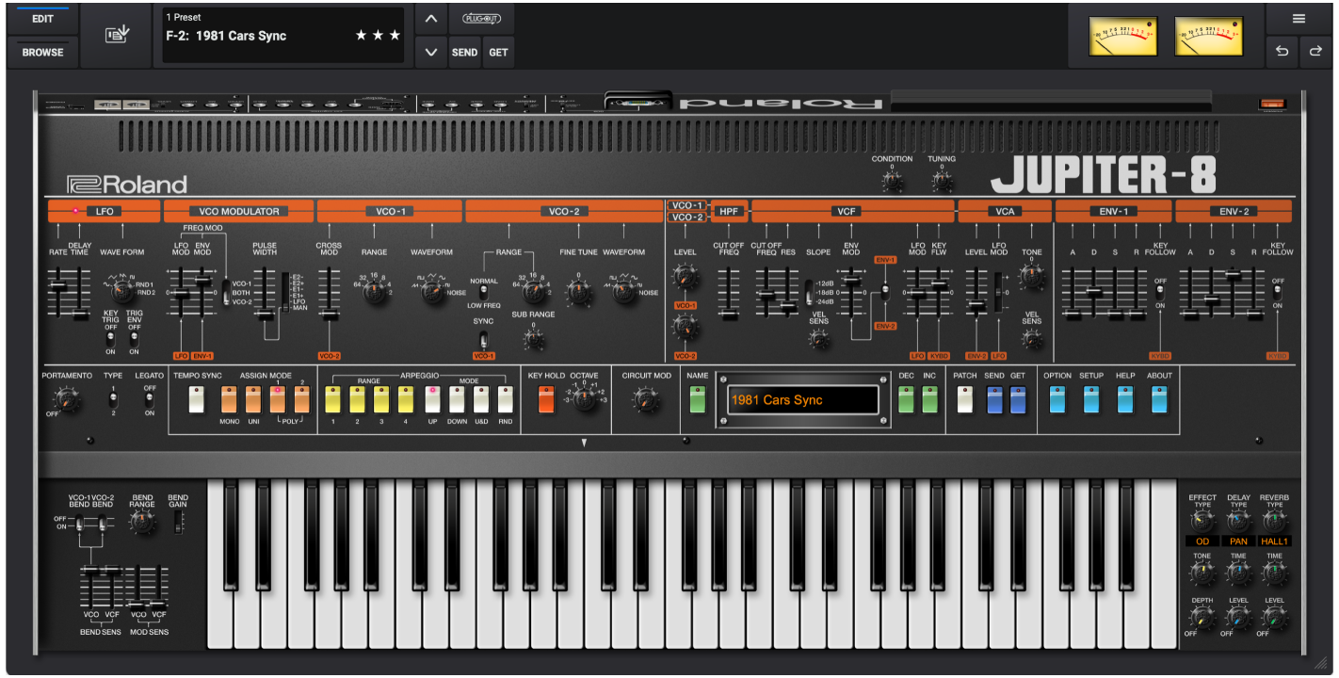Click the left VU meter
This screenshot has width=1339, height=678.
click(1121, 36)
